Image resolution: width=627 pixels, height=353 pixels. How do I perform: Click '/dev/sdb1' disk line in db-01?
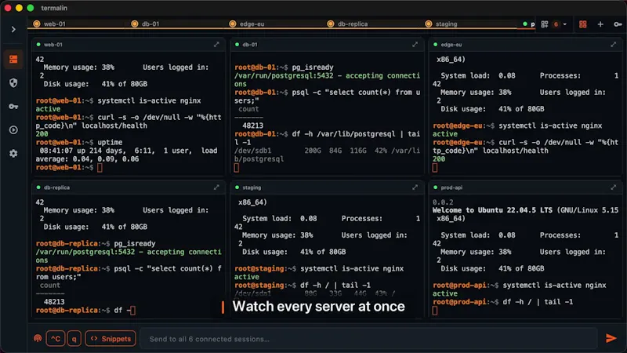point(252,151)
